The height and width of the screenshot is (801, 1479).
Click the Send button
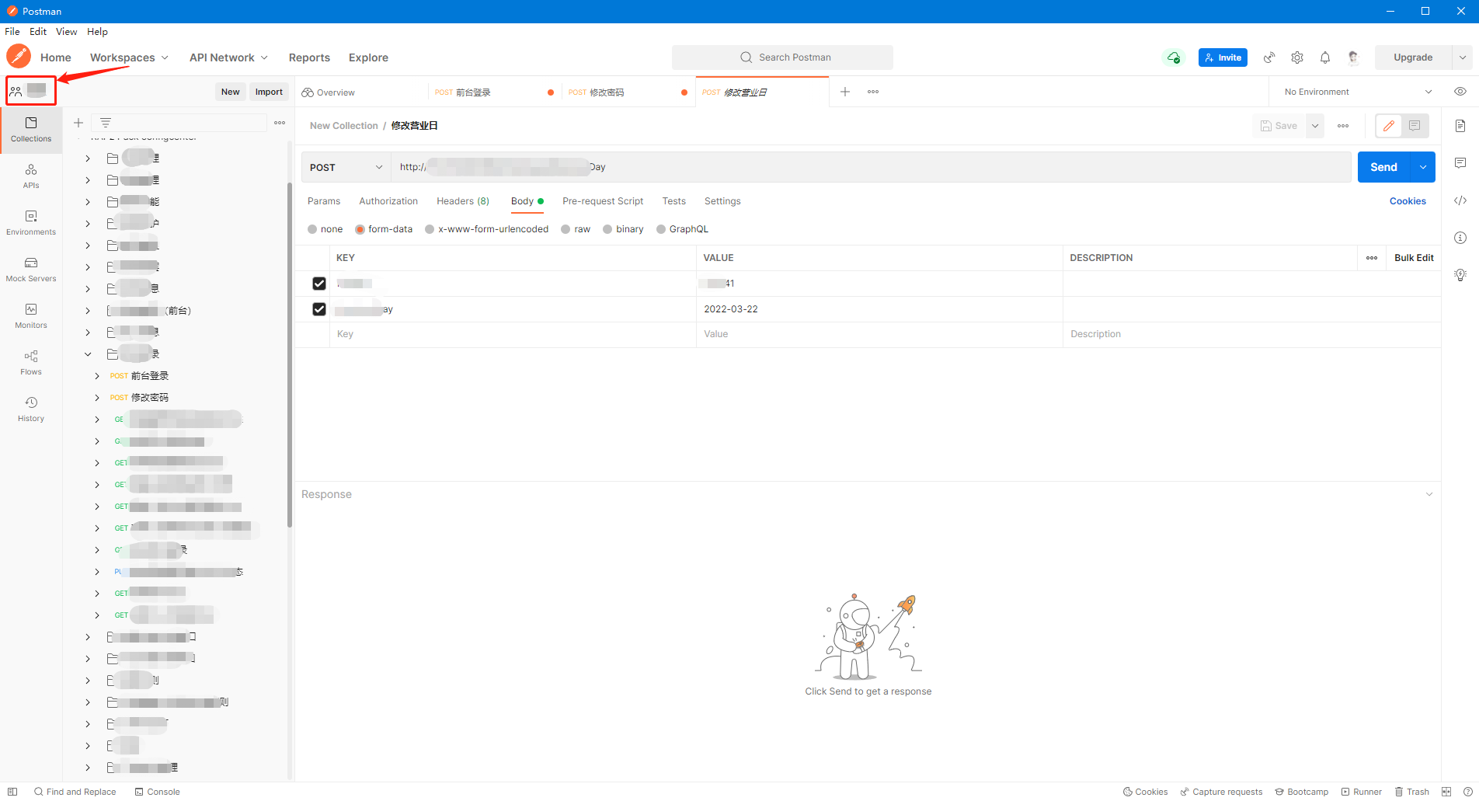[x=1383, y=167]
